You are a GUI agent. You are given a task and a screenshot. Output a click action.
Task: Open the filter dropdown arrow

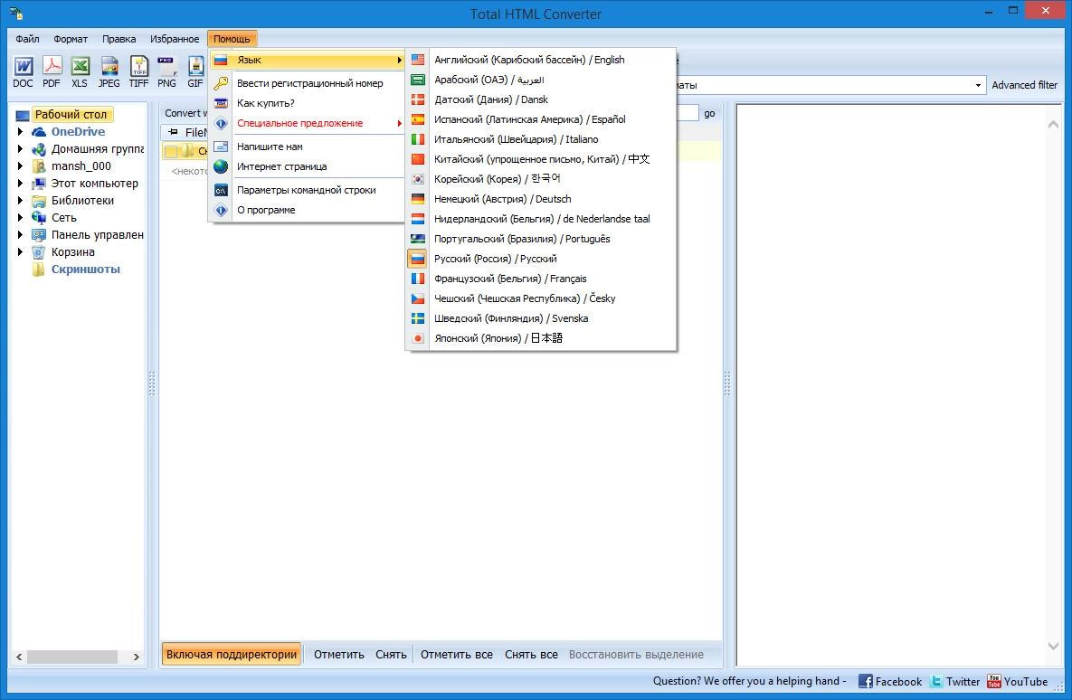pos(978,85)
